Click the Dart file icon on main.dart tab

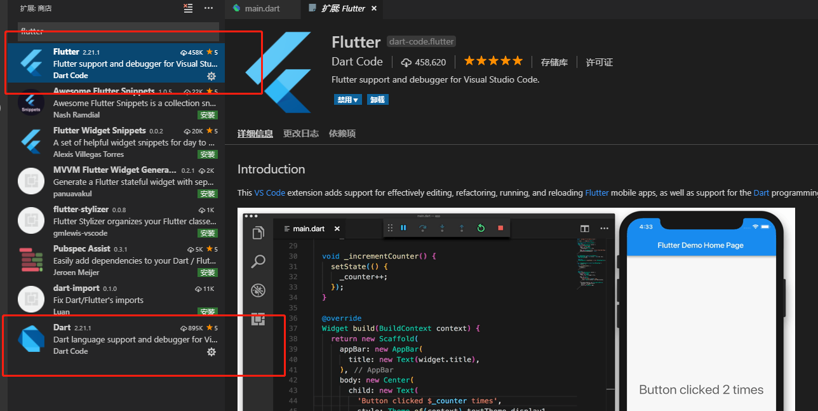tap(237, 8)
